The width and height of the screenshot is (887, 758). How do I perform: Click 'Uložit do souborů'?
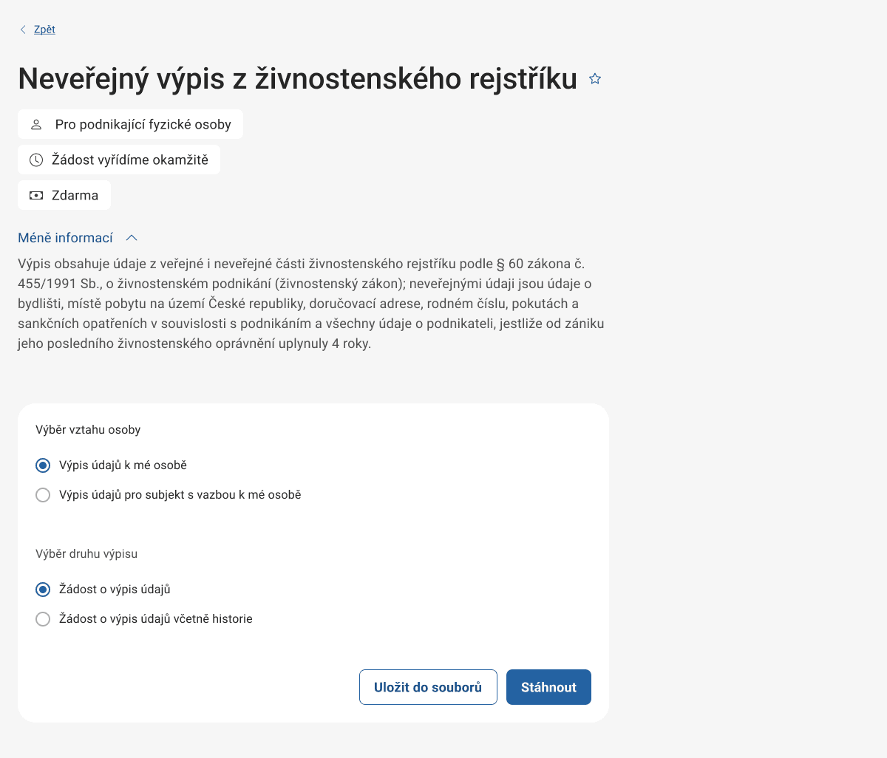coord(428,686)
